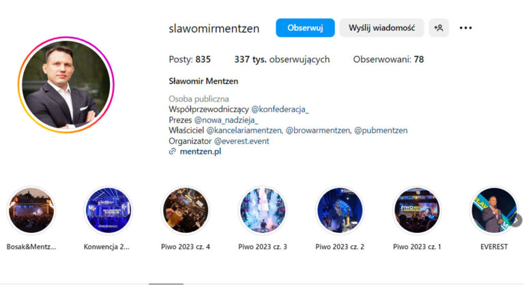The image size is (524, 295).
Task: Click the Wyślij wiadomość button
Action: pos(381,28)
